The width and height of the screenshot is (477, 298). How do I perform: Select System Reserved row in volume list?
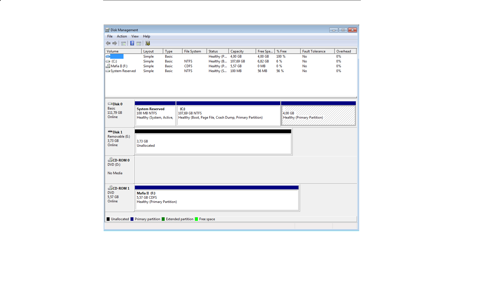click(x=123, y=71)
